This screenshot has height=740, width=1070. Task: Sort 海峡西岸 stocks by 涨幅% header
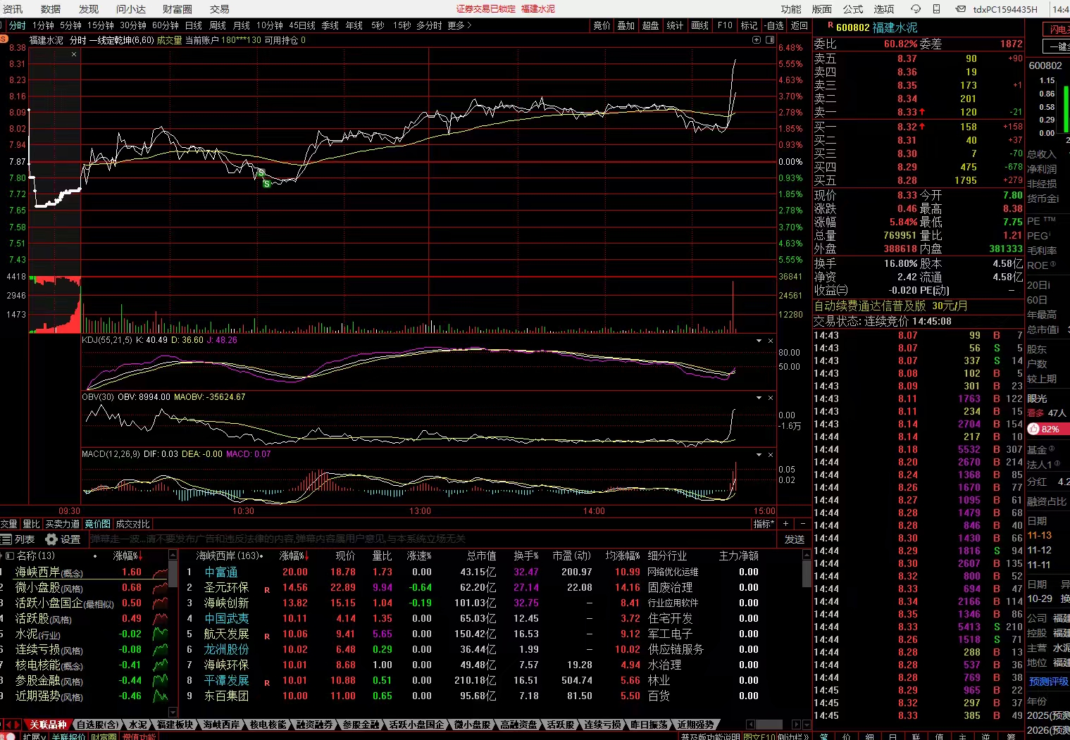coord(294,556)
